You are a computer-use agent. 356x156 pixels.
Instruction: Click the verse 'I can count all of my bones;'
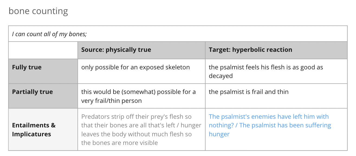[49, 34]
